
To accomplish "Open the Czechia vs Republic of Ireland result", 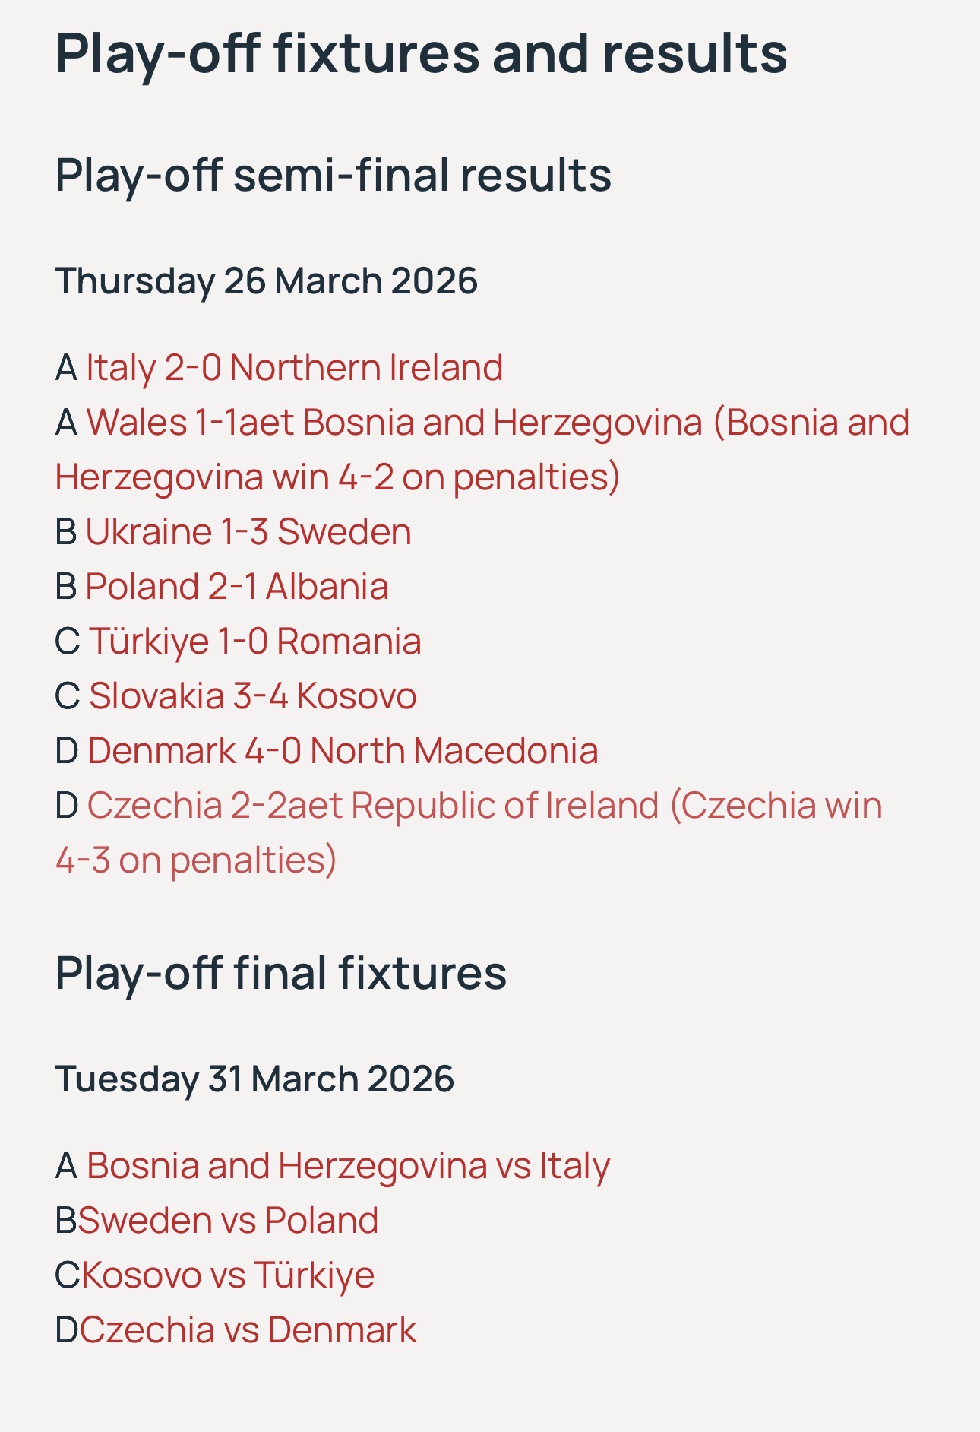I will tap(484, 806).
